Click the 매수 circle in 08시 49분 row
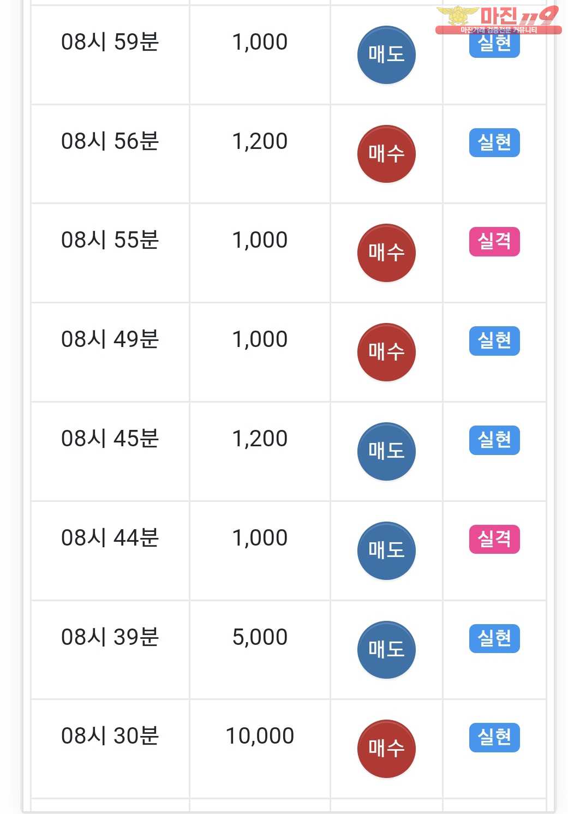The height and width of the screenshot is (814, 568). (386, 352)
